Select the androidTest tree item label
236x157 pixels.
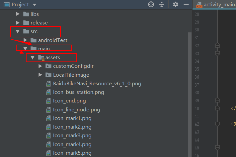(x=53, y=40)
